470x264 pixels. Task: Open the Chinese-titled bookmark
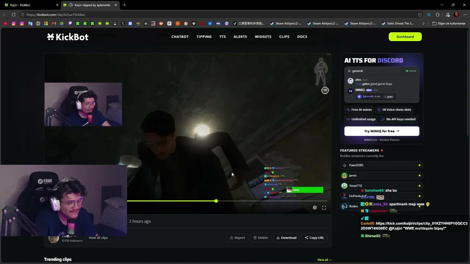pyautogui.click(x=248, y=23)
